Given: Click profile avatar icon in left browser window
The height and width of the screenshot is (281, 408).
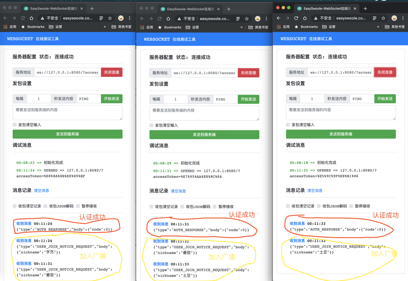Looking at the screenshot, I should click(121, 18).
